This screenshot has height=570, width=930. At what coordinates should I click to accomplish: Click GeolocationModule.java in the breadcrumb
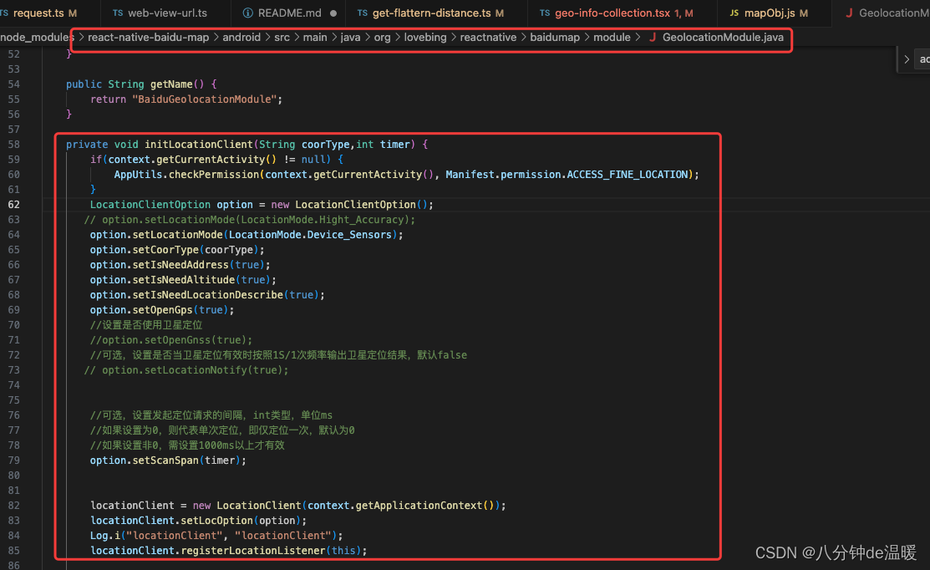tap(723, 38)
